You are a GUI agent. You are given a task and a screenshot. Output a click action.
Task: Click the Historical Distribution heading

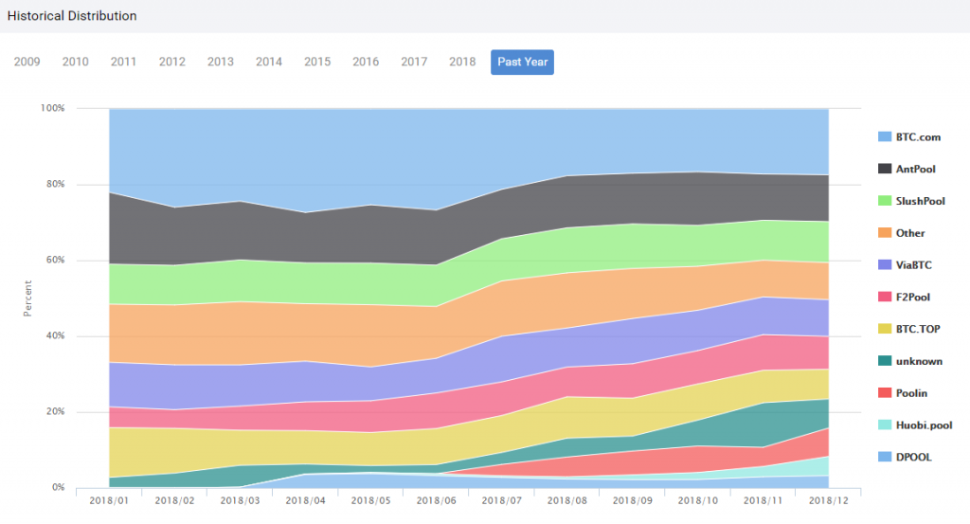(72, 16)
